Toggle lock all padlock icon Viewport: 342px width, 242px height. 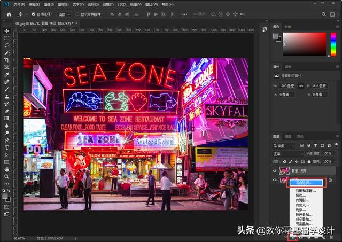point(309,161)
